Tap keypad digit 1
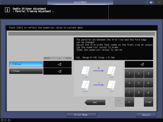Viewport: 163px width, 122px height. (129, 74)
